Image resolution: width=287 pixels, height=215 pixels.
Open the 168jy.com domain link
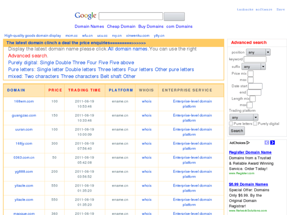[x=24, y=144]
